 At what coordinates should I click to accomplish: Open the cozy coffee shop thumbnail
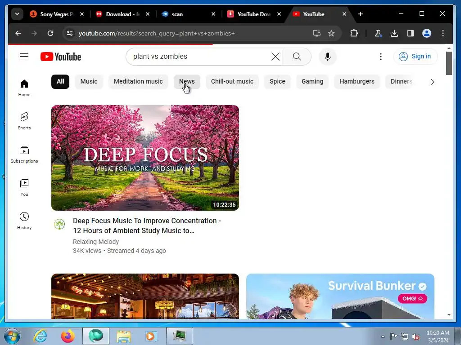tap(145, 296)
